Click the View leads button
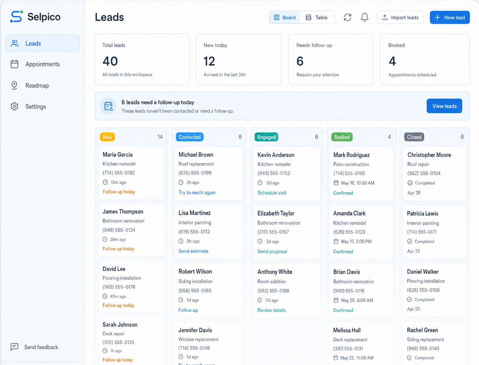This screenshot has width=479, height=365. click(x=444, y=106)
